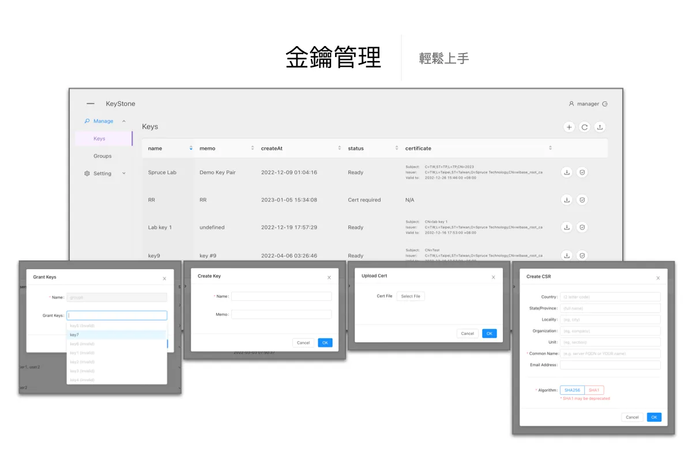Click the download icon on the key9 row
The width and height of the screenshot is (692, 461).
566,255
